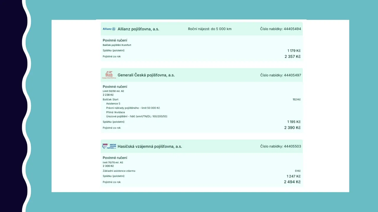Click "Splátka (pololetní)" label in Allianz card

click(113, 50)
